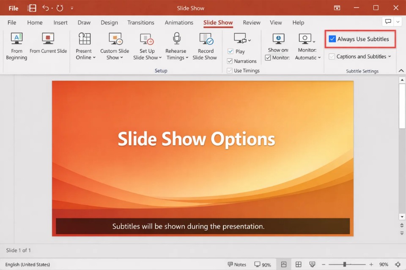Open Reading View from status bar
This screenshot has width=406, height=270.
313,265
